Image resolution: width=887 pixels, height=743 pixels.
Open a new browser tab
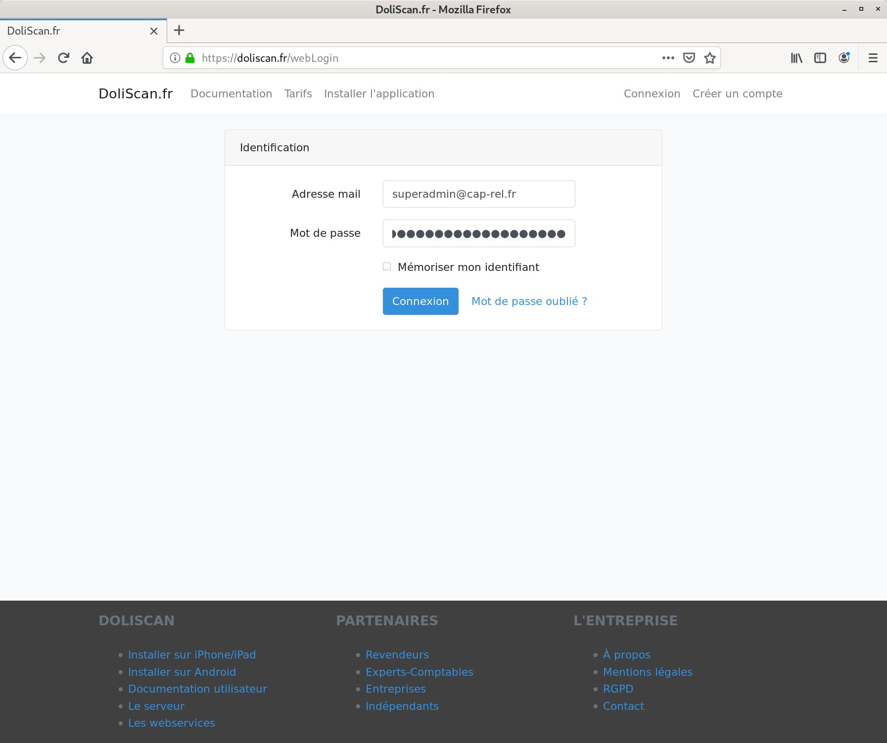point(179,31)
